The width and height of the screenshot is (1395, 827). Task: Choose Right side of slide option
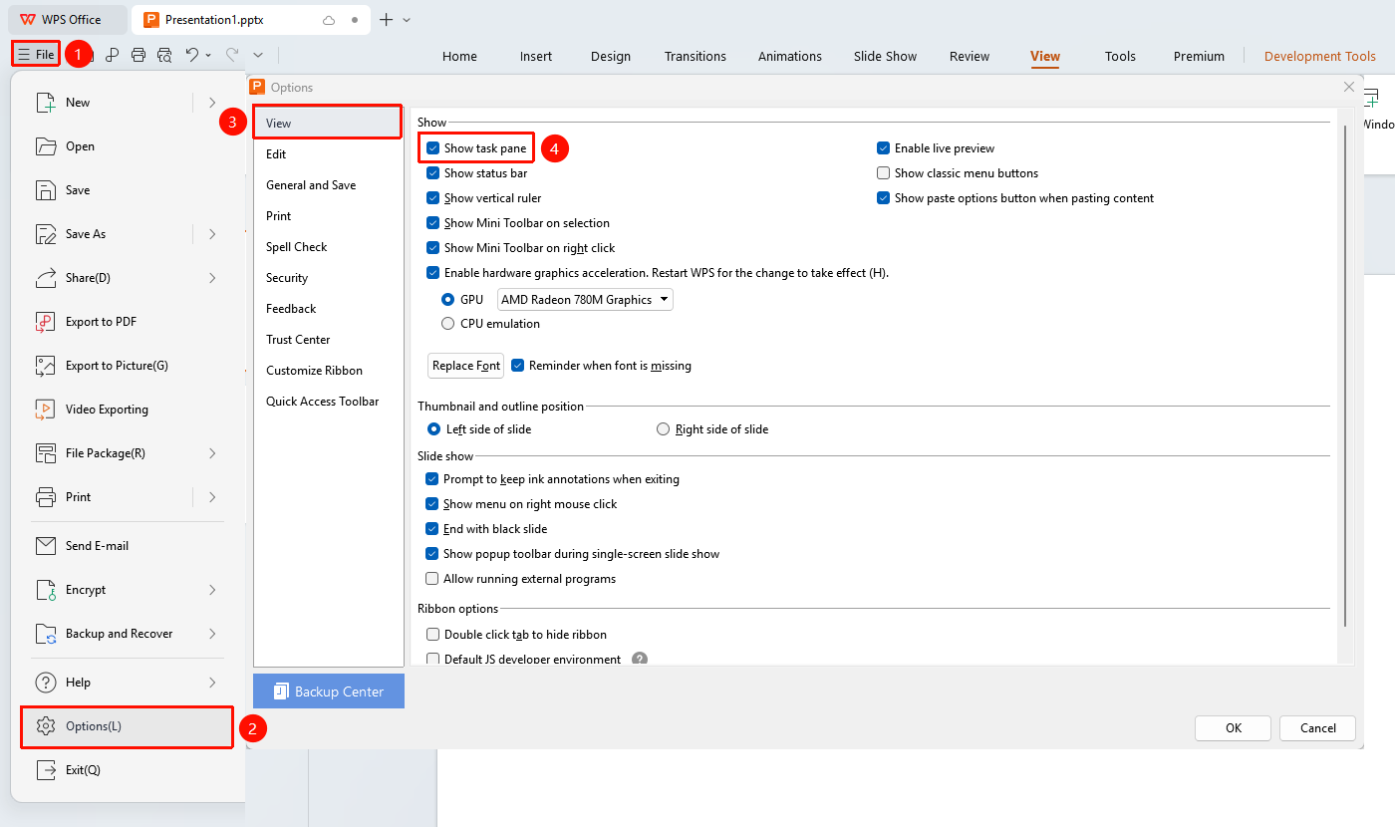point(664,429)
